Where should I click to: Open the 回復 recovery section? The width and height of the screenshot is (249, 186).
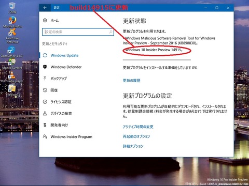click(x=54, y=90)
